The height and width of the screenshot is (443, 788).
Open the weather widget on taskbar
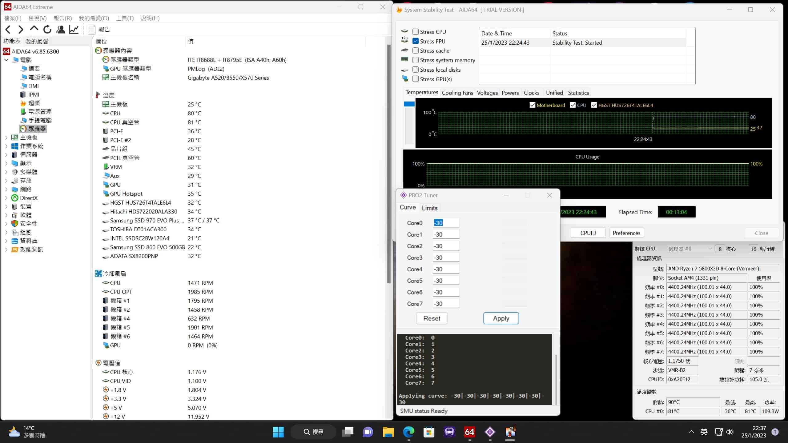click(x=27, y=432)
